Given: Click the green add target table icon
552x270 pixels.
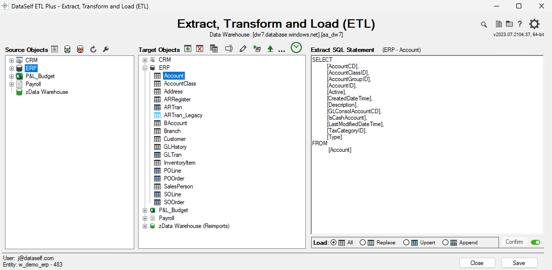Looking at the screenshot, I should coord(188,48).
